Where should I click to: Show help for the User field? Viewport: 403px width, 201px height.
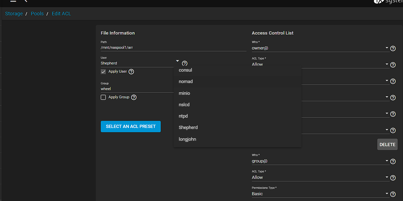[185, 63]
